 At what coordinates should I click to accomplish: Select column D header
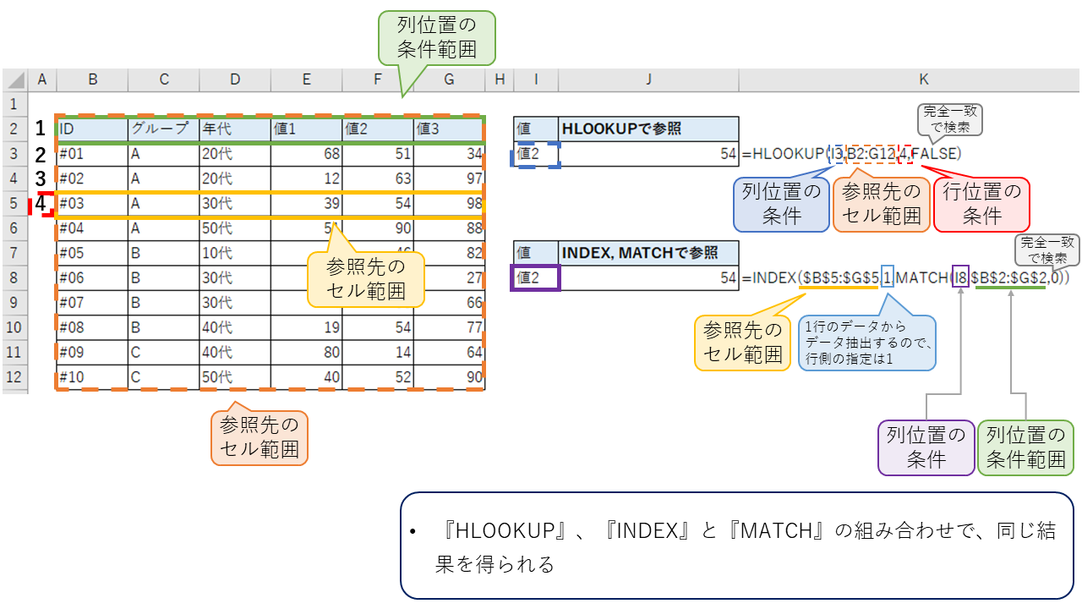tap(235, 80)
